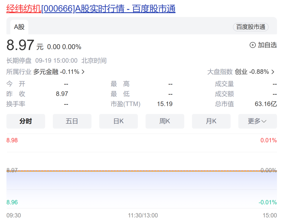This screenshot has width=286, height=220.
Task: Click the 今开 label
Action: [x=16, y=84]
